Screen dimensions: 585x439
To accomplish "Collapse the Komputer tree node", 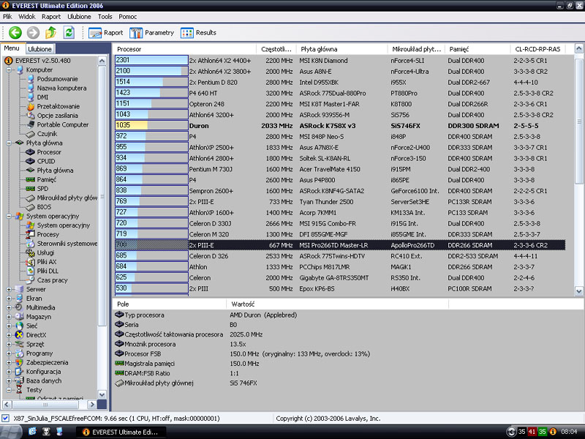I will tap(9, 70).
